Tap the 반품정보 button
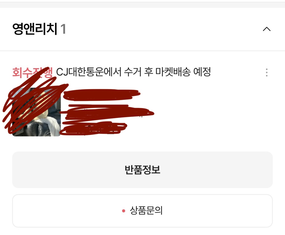Screen dimensions: 285x235 (x=142, y=170)
